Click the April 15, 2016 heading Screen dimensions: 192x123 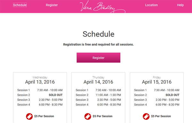coord(157,82)
